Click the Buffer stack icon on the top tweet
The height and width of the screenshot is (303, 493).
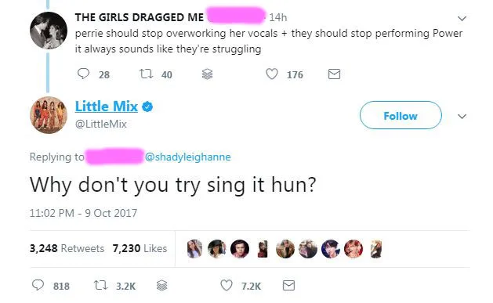click(207, 74)
